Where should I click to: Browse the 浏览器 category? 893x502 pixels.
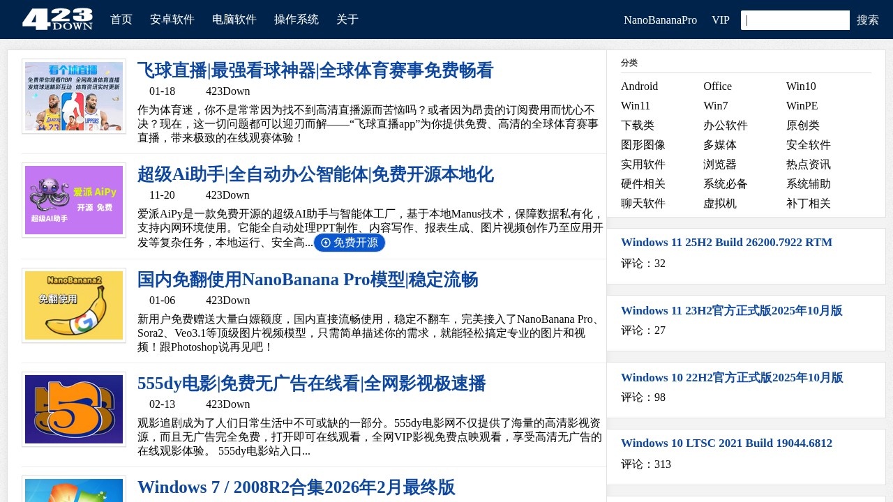720,165
